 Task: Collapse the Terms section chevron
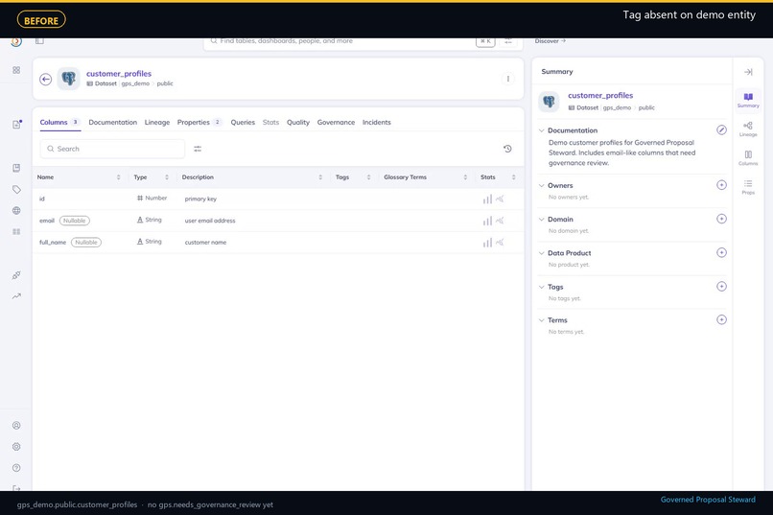click(541, 320)
